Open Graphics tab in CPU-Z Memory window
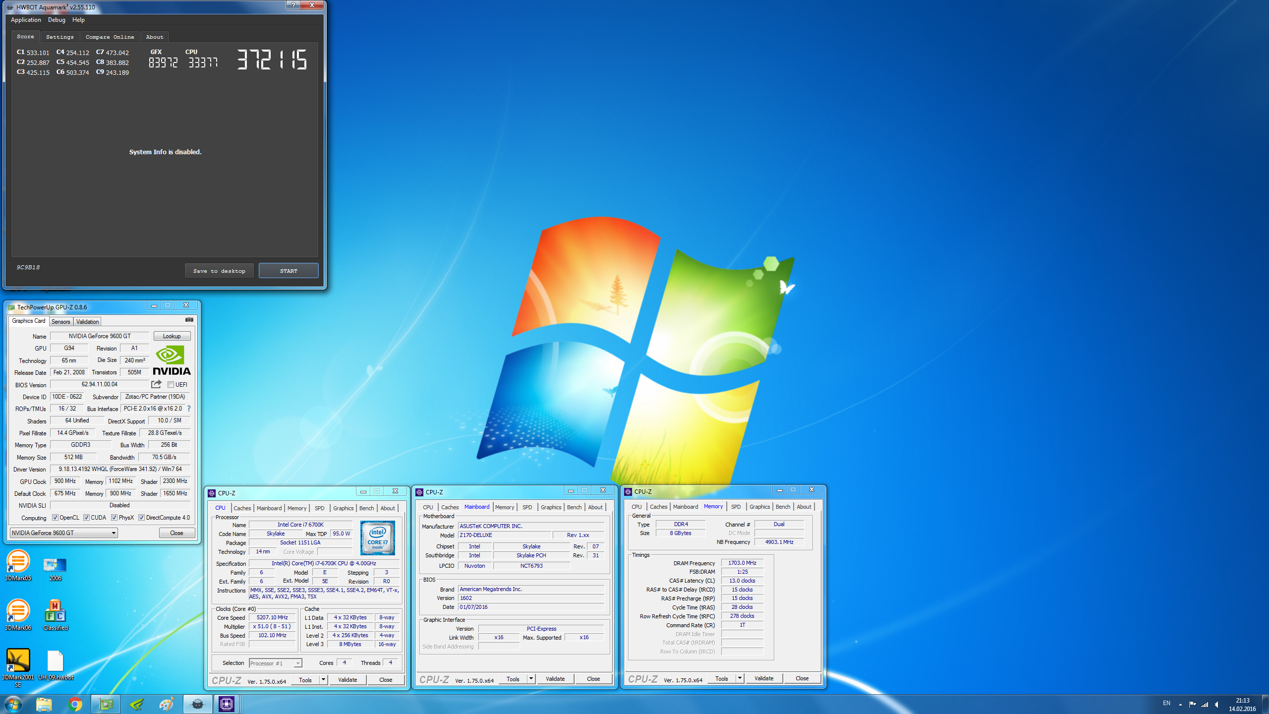The height and width of the screenshot is (714, 1269). pos(759,507)
